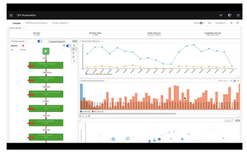This screenshot has height=157, width=247.
Task: Select the Invoice Registered activity node
Action: [x=46, y=123]
